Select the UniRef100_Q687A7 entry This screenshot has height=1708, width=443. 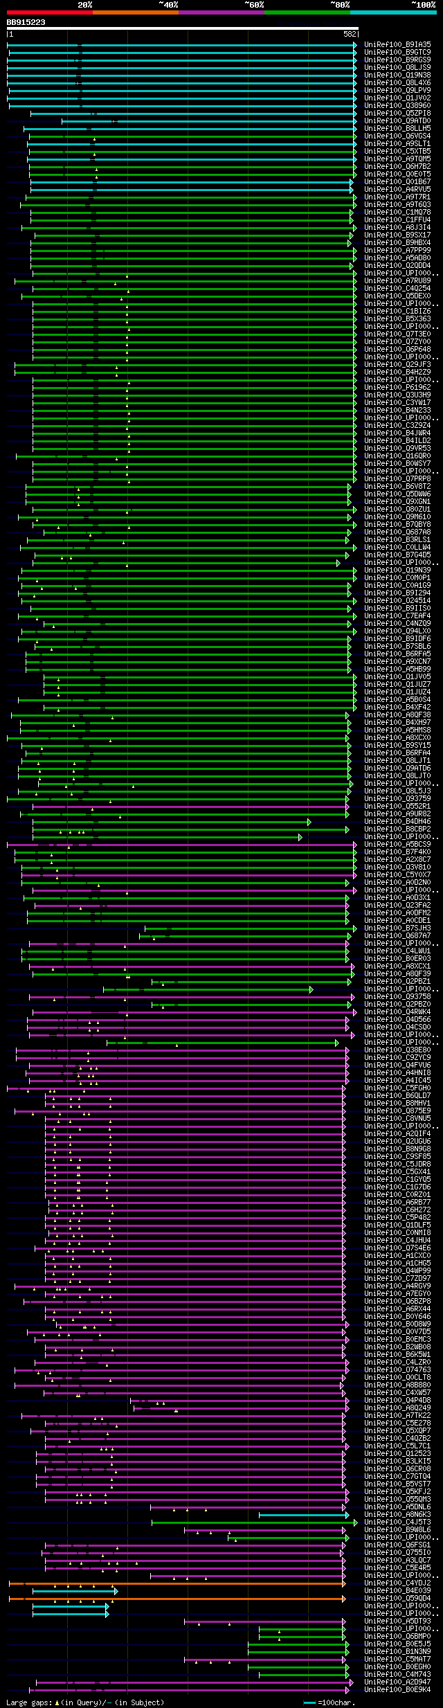(x=397, y=936)
